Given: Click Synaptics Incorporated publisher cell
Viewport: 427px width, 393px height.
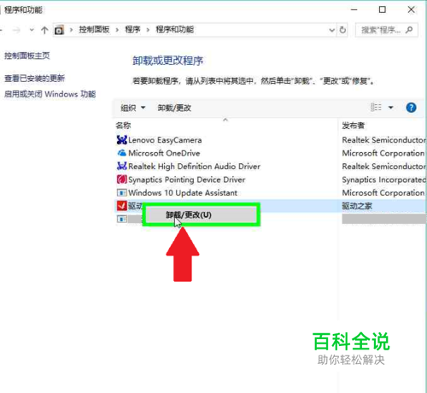Looking at the screenshot, I should click(x=383, y=179).
